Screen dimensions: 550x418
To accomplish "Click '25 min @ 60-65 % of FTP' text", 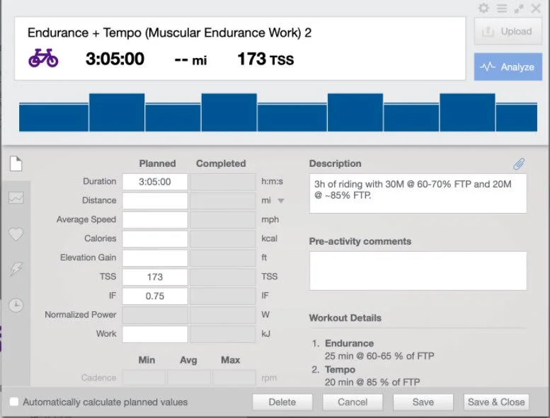I will [x=379, y=356].
